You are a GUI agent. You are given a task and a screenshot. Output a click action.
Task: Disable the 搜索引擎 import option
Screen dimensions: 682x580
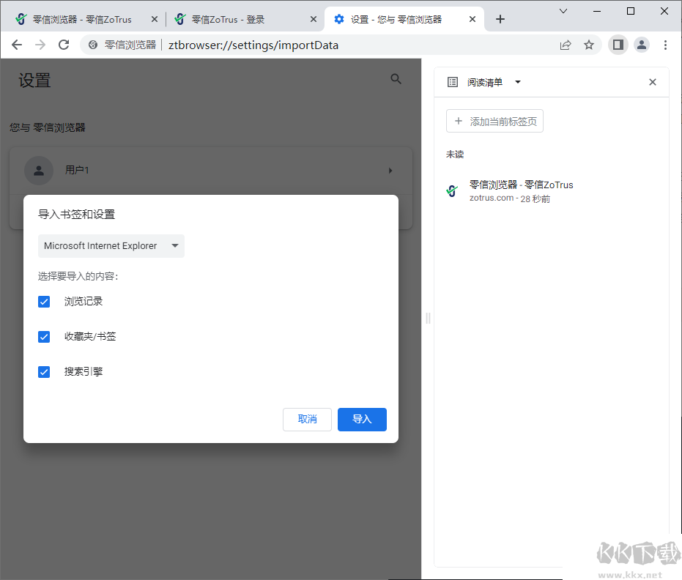[44, 371]
